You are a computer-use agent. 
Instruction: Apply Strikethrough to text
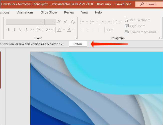32,30
